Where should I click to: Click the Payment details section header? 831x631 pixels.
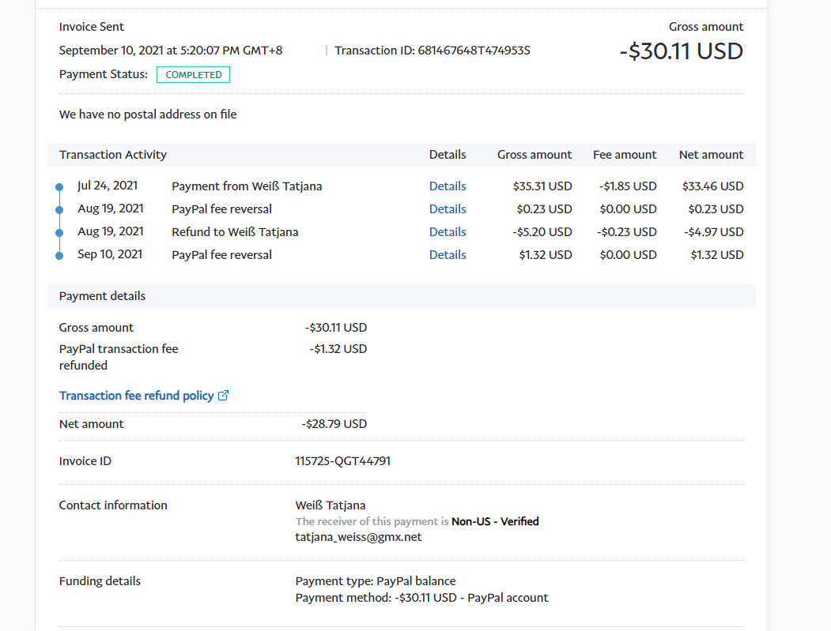(x=102, y=296)
